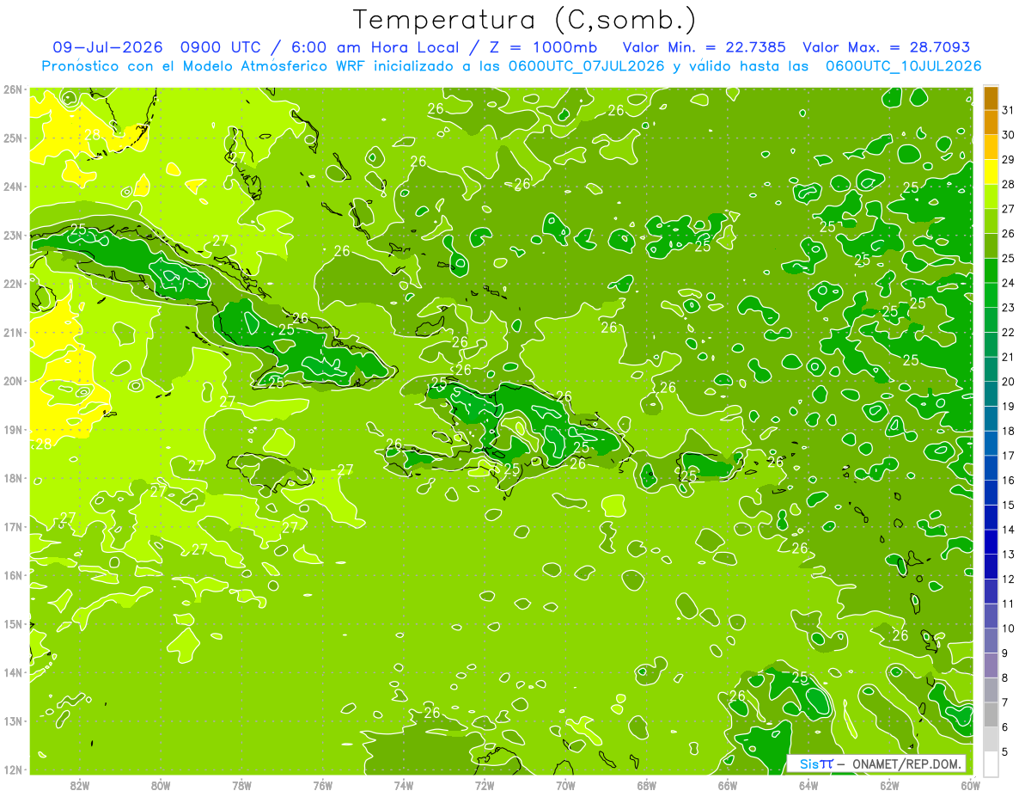Pick the orange legend swatch between 30 and 31
1031x797 pixels.
coord(991,122)
